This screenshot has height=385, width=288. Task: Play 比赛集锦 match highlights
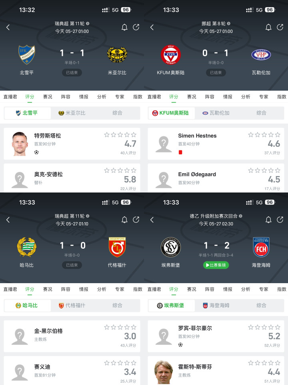click(x=216, y=265)
